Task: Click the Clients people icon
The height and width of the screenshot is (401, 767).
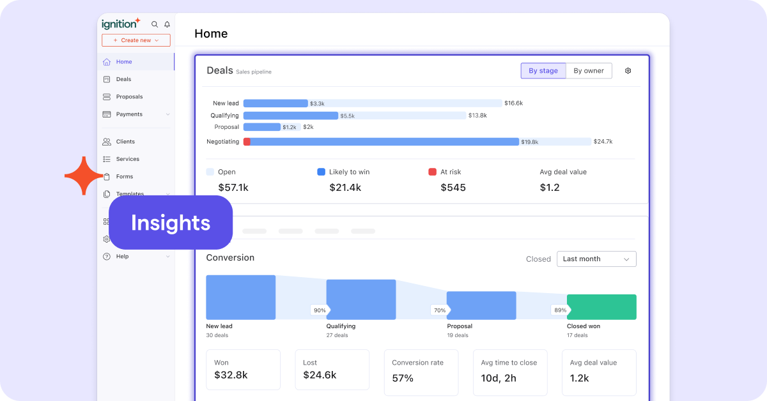Action: pyautogui.click(x=107, y=142)
